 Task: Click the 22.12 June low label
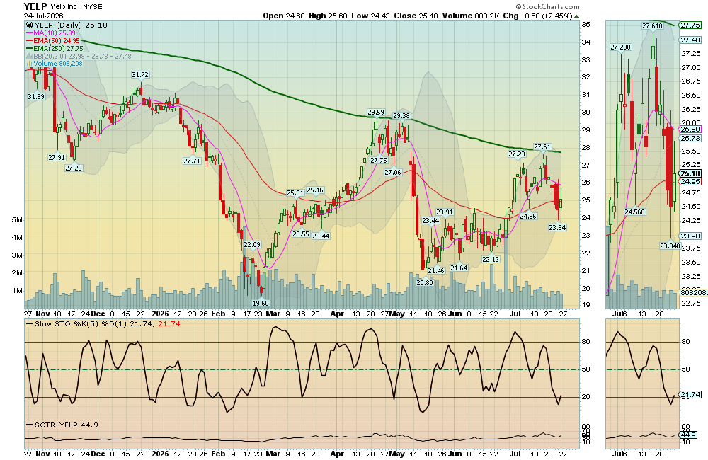click(x=491, y=259)
